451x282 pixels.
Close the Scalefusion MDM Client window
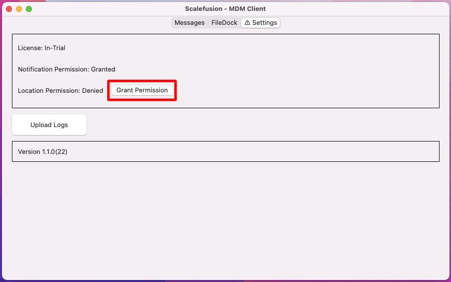(x=9, y=9)
